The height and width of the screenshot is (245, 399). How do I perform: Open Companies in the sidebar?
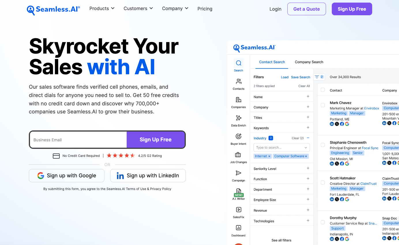[x=238, y=102]
